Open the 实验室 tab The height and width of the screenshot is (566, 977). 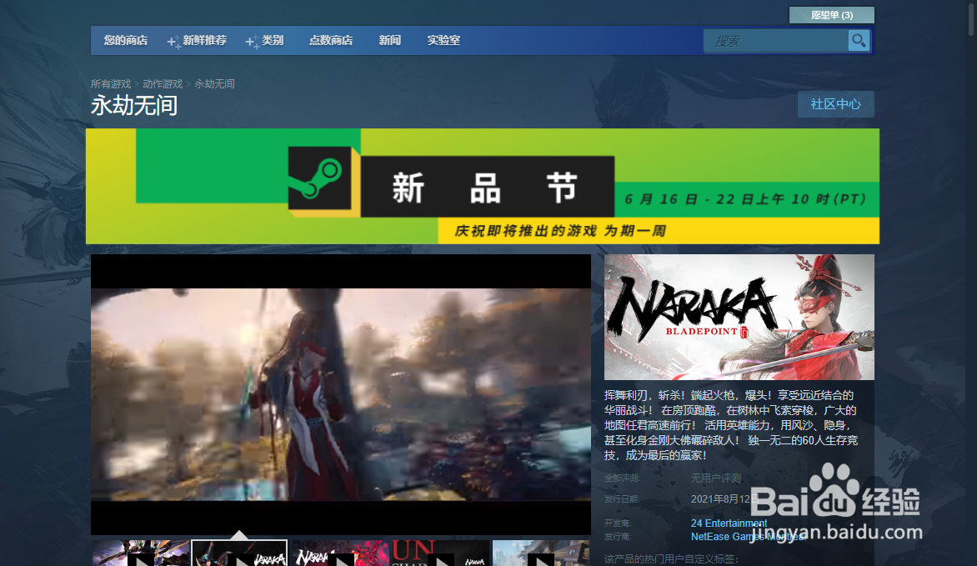click(x=443, y=41)
